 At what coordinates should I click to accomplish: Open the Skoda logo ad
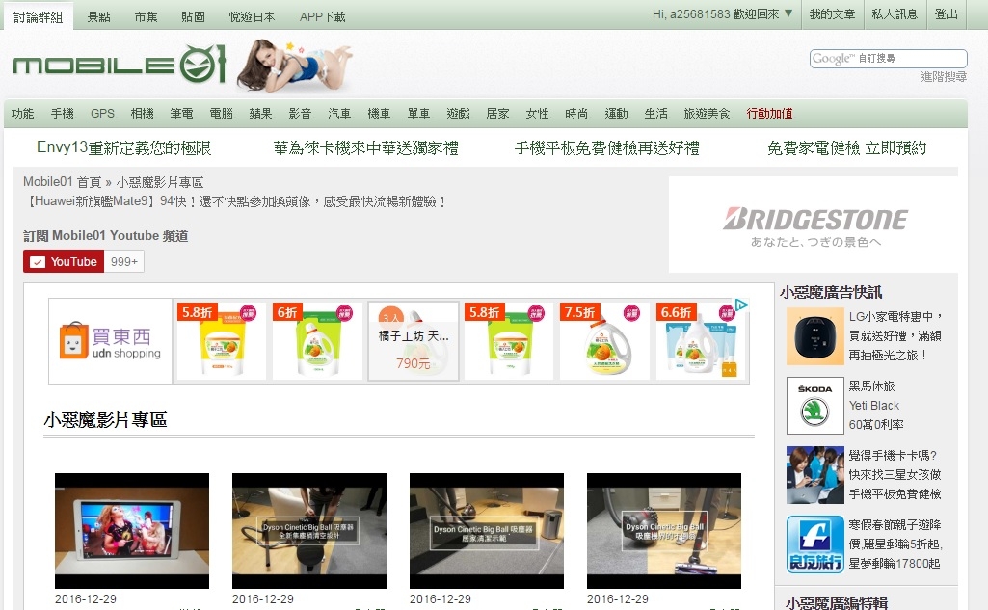click(814, 406)
